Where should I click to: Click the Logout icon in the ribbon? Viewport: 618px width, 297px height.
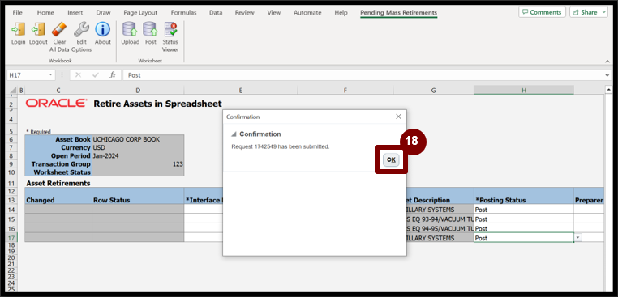[38, 29]
